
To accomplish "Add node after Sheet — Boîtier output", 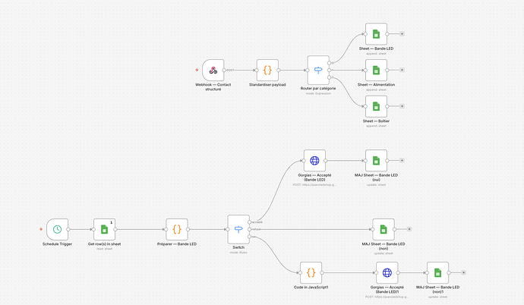I will [402, 106].
